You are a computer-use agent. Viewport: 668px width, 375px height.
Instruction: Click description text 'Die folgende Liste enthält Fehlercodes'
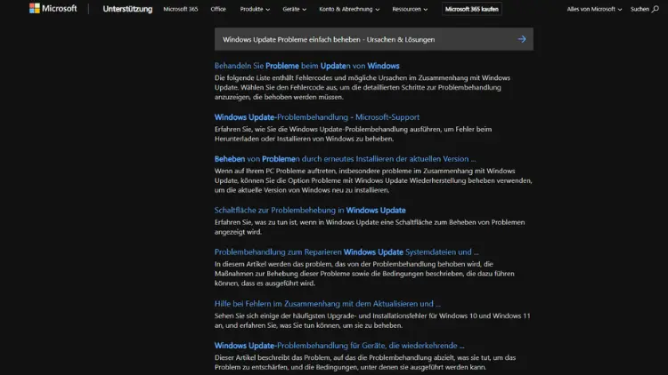point(363,87)
